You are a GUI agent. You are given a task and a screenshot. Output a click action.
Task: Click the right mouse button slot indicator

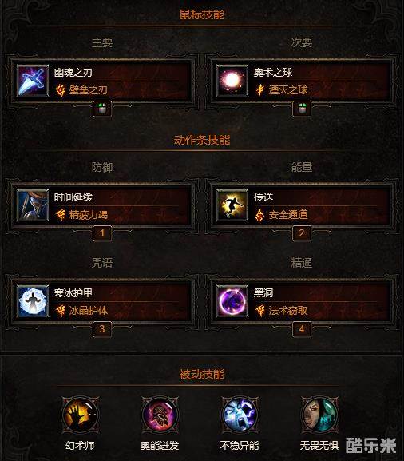[302, 109]
